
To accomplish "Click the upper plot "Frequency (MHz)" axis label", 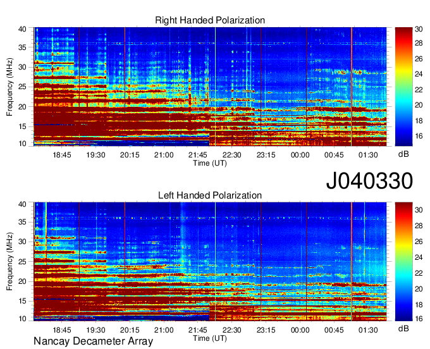I will (9, 87).
